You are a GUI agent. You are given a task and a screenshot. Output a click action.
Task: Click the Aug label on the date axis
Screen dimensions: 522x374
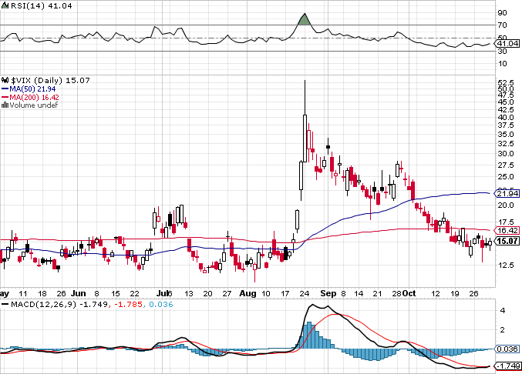coord(247,293)
